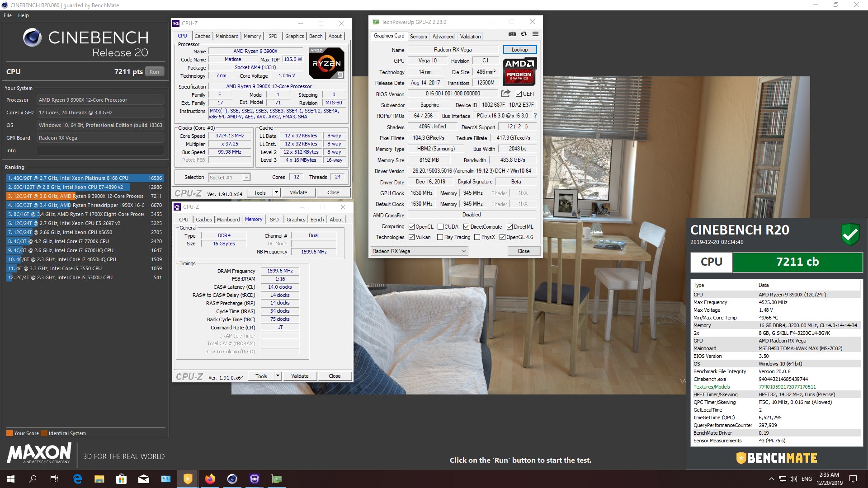Click Close in lower CPU-Z window

tap(335, 376)
